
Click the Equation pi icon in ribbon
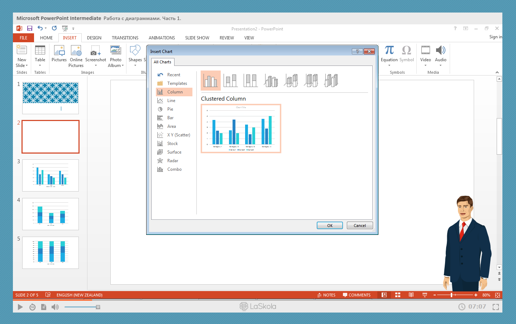389,50
